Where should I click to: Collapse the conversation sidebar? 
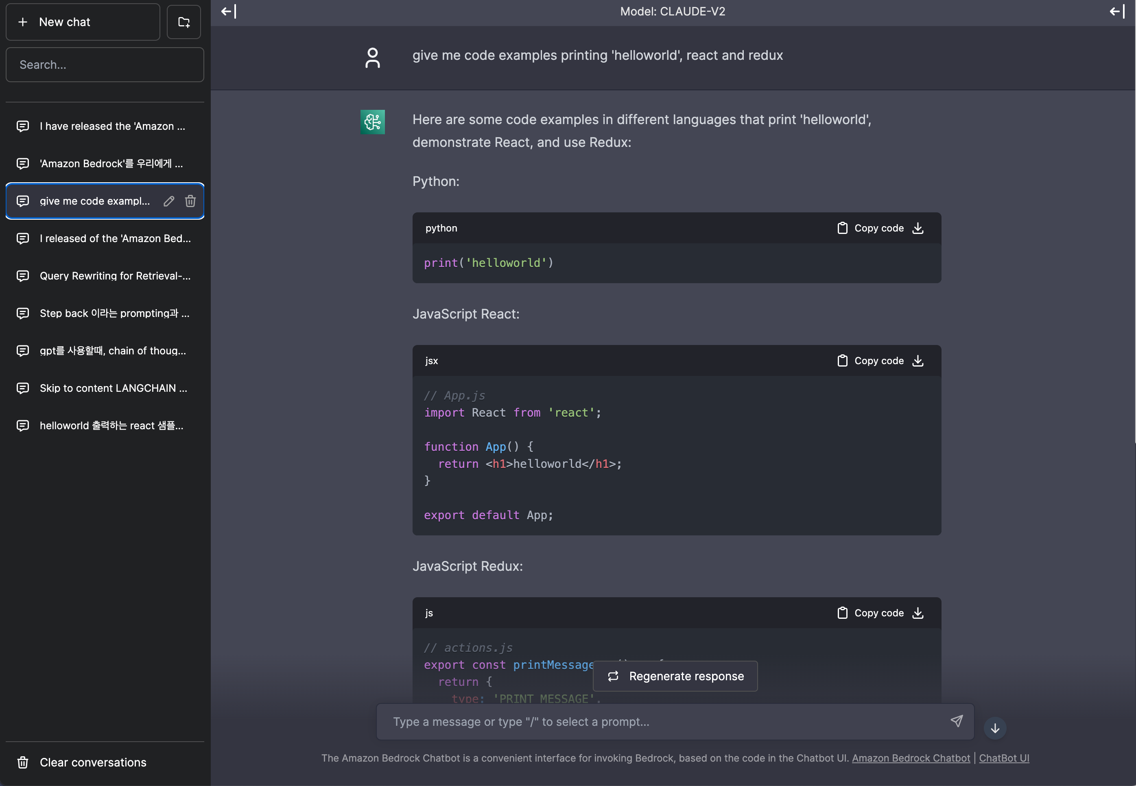[227, 11]
